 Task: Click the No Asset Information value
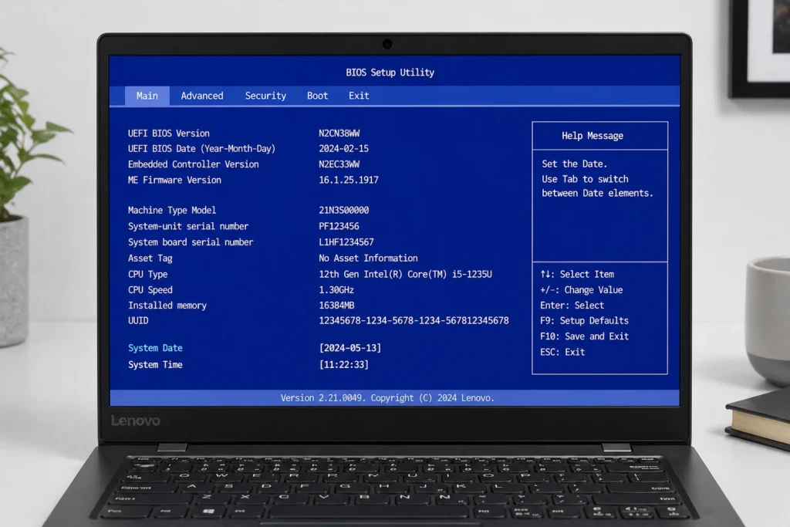pyautogui.click(x=368, y=258)
